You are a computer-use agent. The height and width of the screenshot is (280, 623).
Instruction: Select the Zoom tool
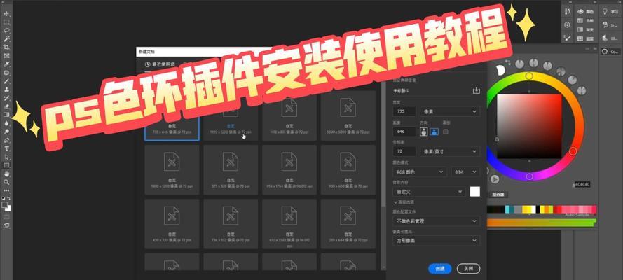[x=7, y=182]
